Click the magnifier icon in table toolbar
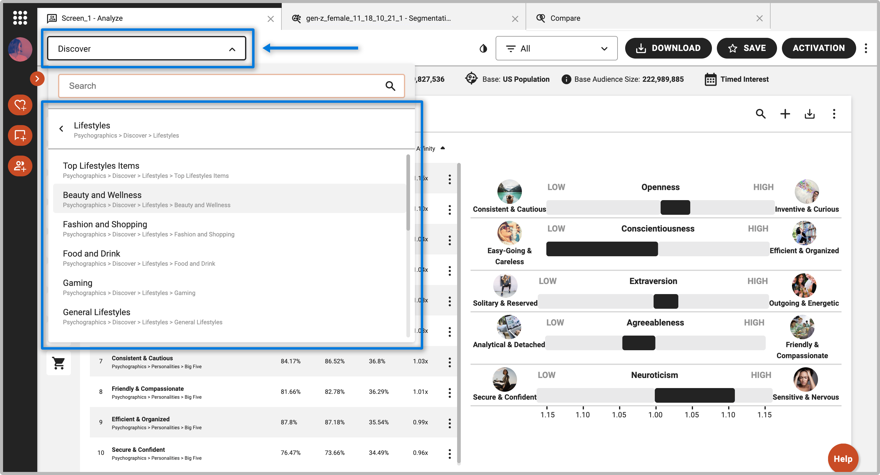880x475 pixels. point(761,114)
